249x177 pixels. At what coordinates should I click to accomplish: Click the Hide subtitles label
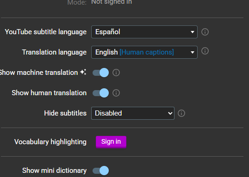(65, 113)
